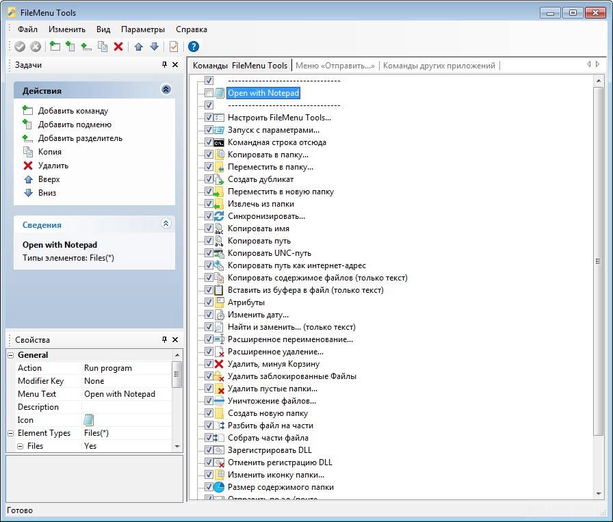Uncheck the Копировать в папку checkbox
This screenshot has width=613, height=522.
(x=209, y=155)
